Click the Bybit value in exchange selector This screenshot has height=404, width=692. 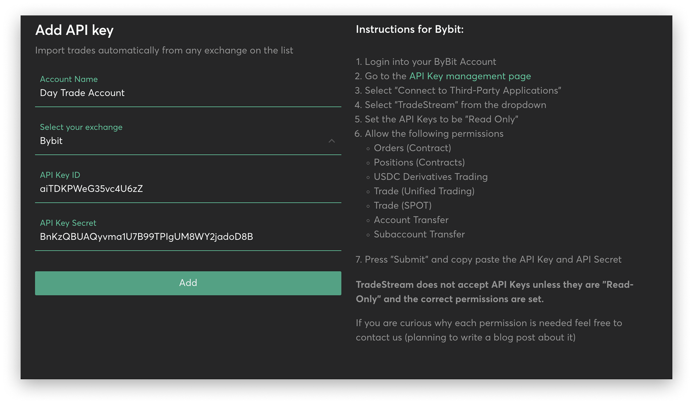pyautogui.click(x=51, y=141)
